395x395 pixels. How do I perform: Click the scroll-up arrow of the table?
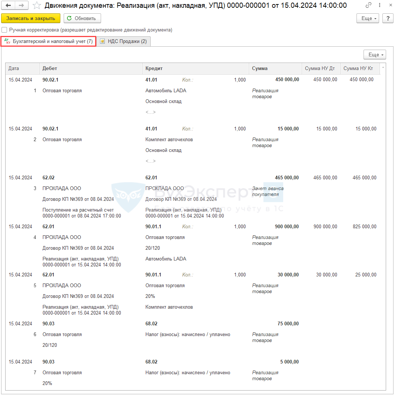coord(383,67)
